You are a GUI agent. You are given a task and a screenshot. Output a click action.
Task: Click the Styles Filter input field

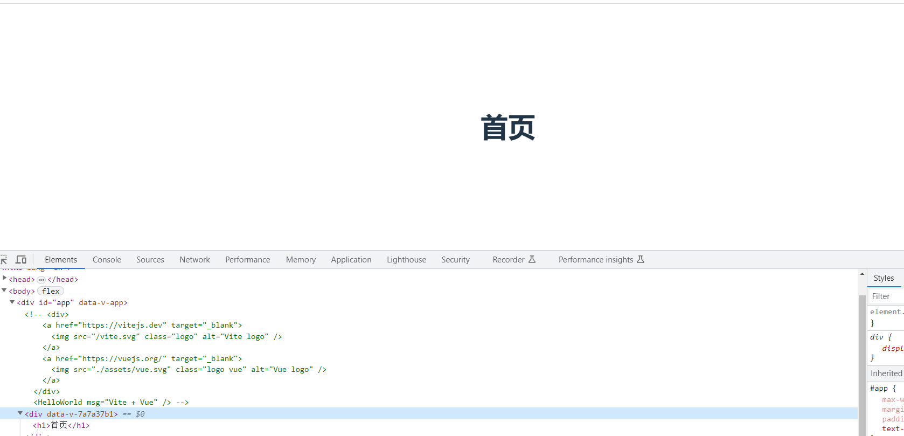click(886, 296)
